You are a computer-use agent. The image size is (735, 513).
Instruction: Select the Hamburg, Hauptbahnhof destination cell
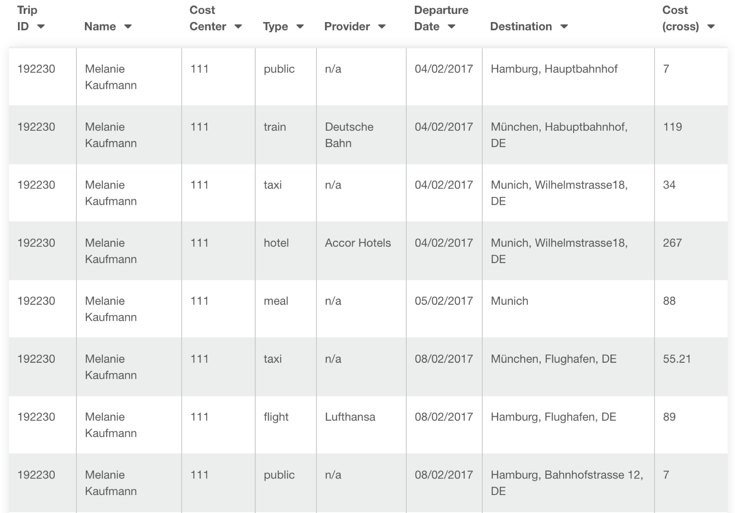point(568,77)
